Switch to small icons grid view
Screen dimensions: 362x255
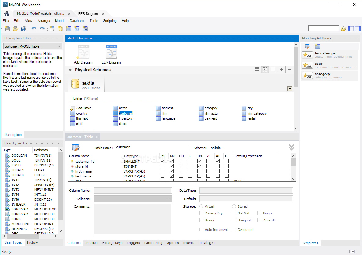(x=265, y=69)
